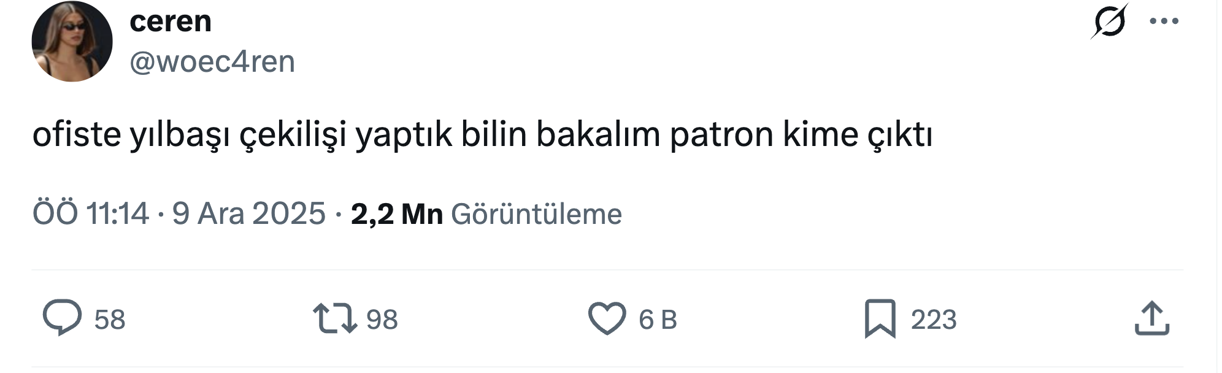Click the reply count 58
The width and height of the screenshot is (1222, 373).
click(110, 320)
